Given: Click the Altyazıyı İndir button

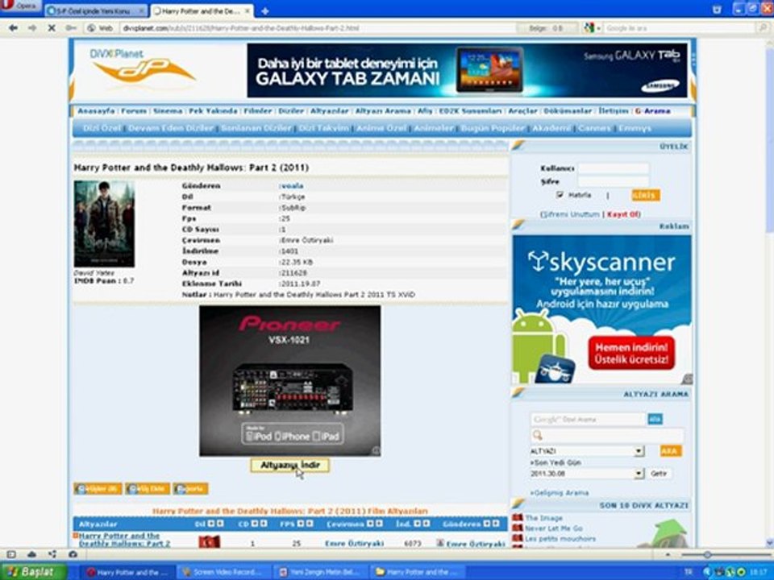Looking at the screenshot, I should point(289,465).
